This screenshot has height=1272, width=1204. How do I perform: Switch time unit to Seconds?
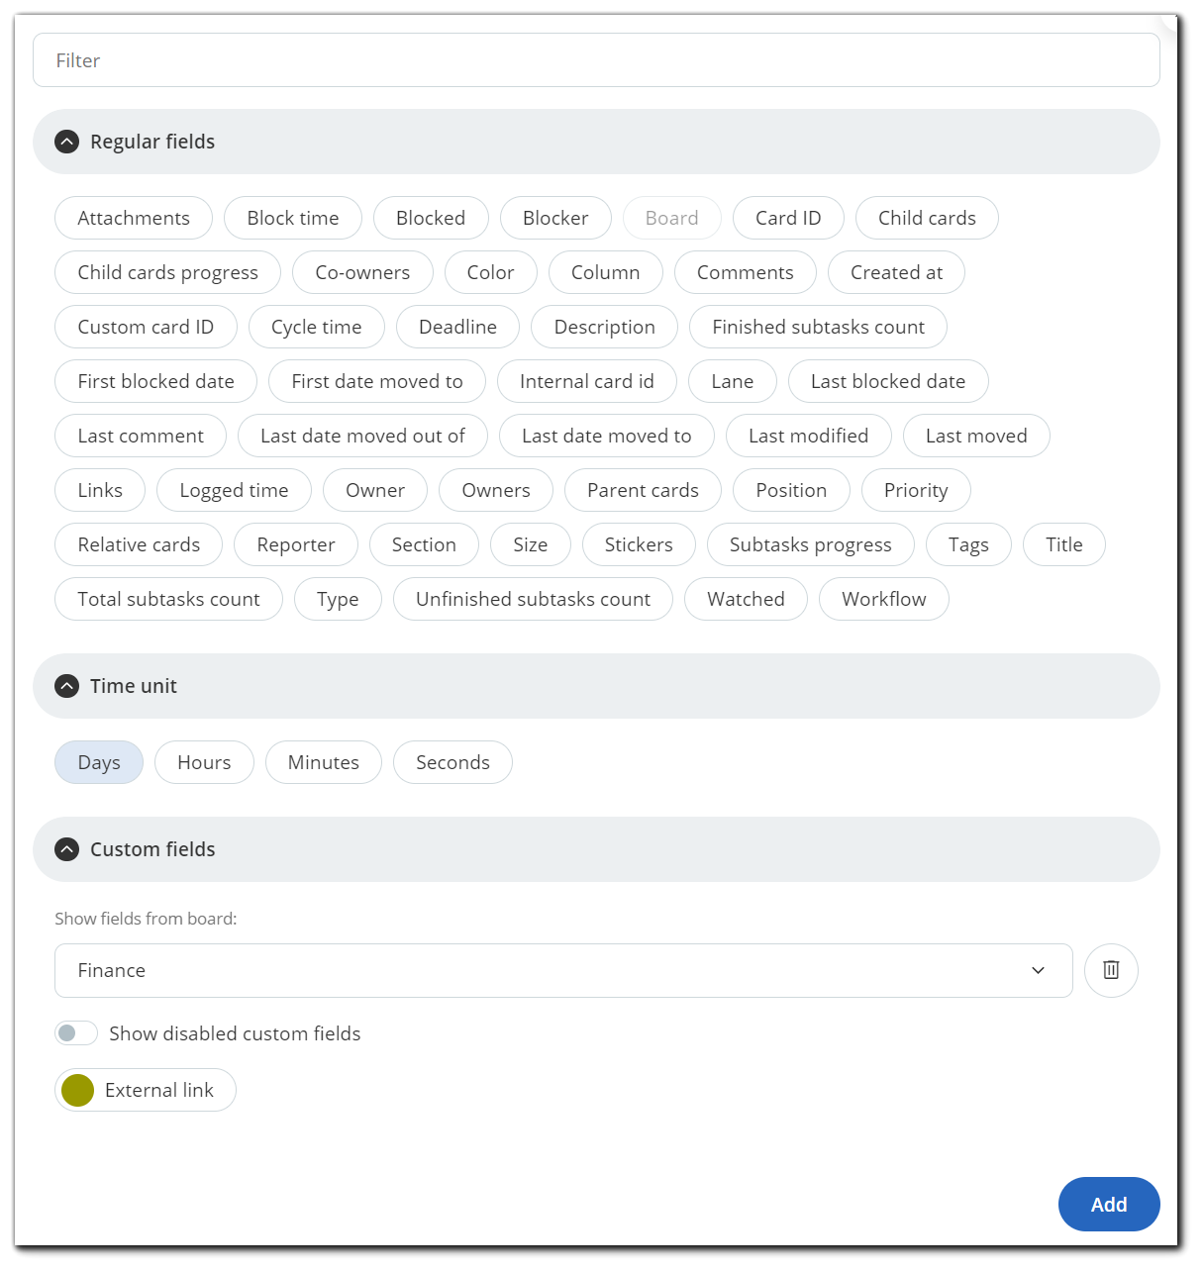coord(452,762)
